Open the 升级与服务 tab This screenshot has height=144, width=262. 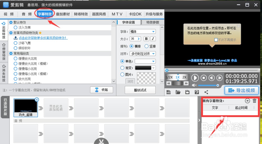click(x=154, y=14)
